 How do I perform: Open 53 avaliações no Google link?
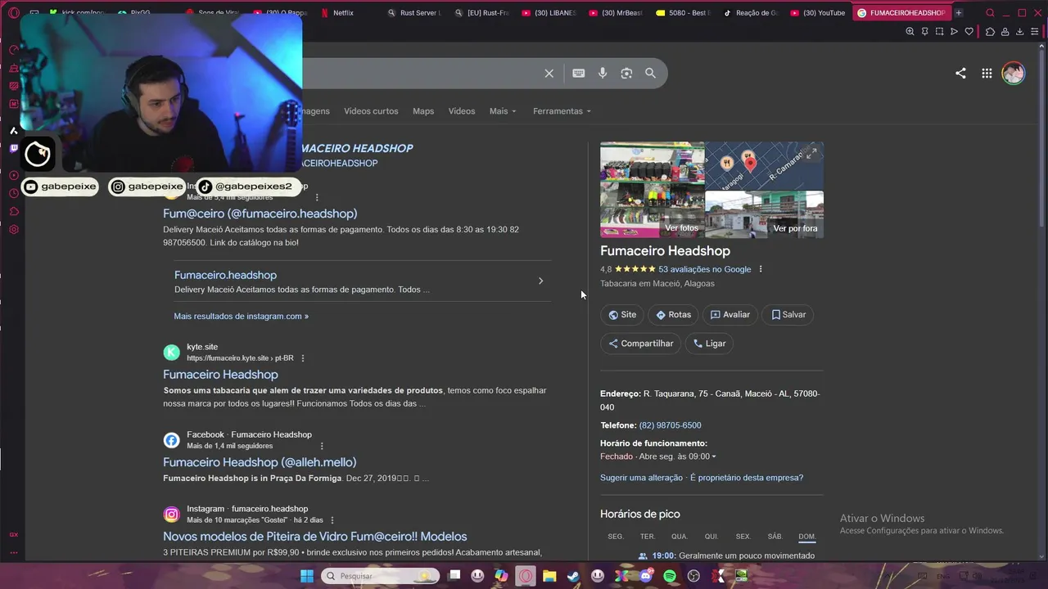704,269
